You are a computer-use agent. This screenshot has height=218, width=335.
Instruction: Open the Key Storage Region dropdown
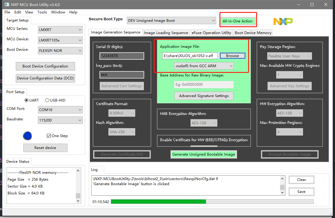tap(290, 56)
